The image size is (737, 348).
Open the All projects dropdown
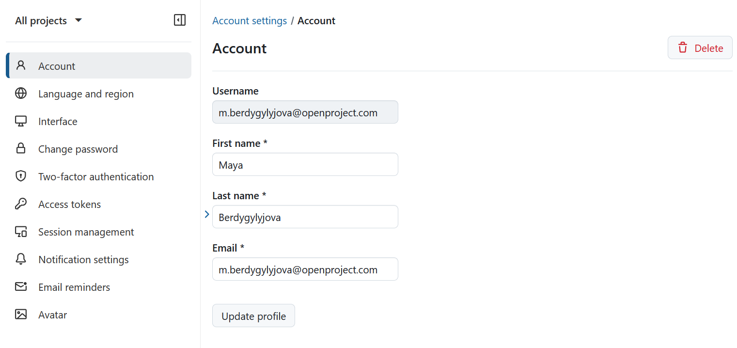(x=48, y=20)
